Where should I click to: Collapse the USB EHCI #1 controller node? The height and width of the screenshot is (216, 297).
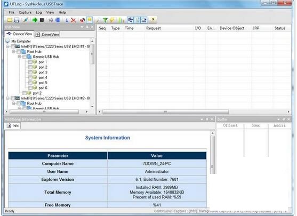(8, 46)
